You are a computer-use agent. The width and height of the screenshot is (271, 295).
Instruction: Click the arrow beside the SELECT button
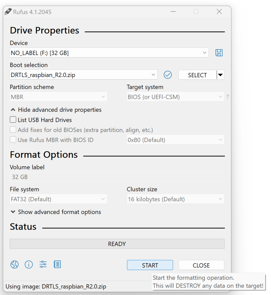pos(220,75)
